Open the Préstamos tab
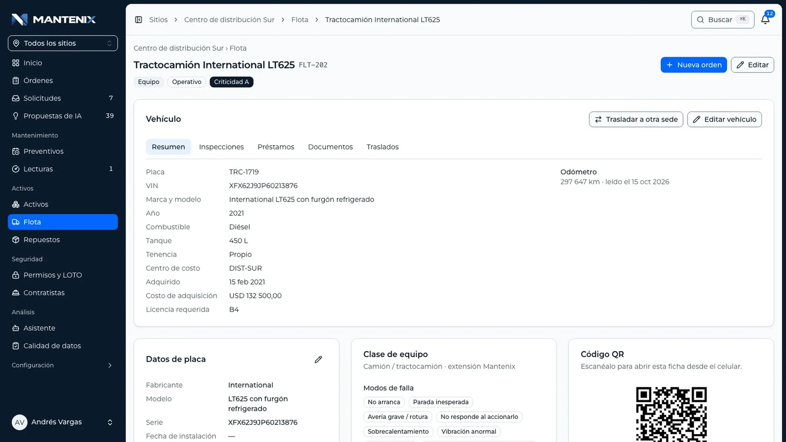 click(276, 147)
